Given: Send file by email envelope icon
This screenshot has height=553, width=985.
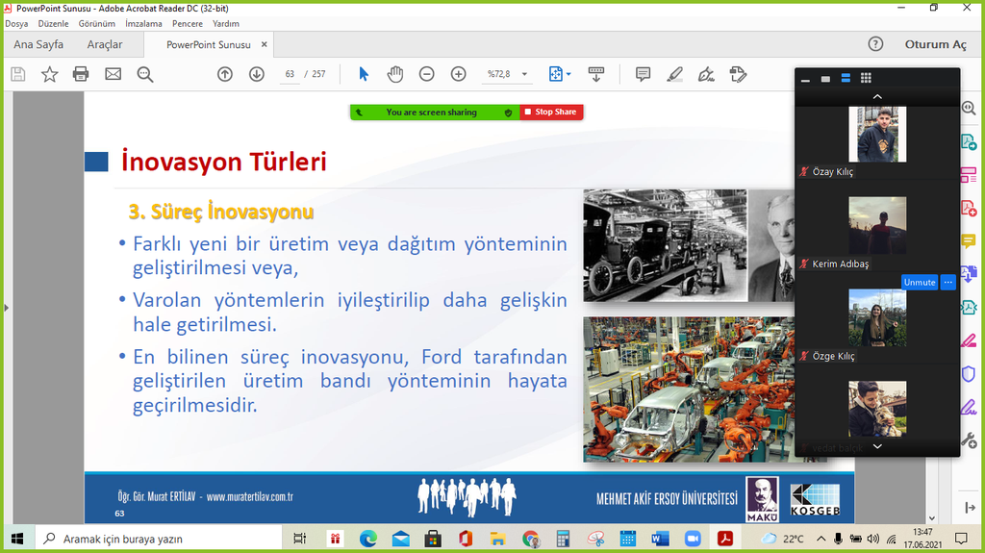Looking at the screenshot, I should point(114,74).
